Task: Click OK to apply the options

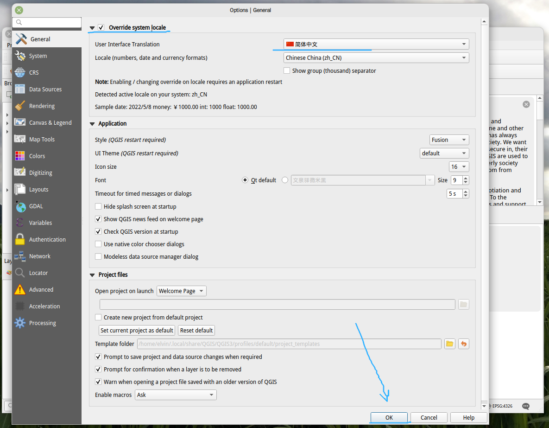Action: [389, 417]
